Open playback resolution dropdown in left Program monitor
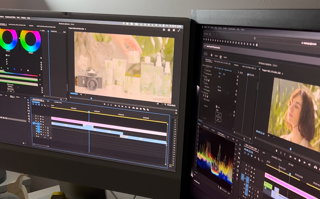The image size is (320, 199). pos(159,104)
